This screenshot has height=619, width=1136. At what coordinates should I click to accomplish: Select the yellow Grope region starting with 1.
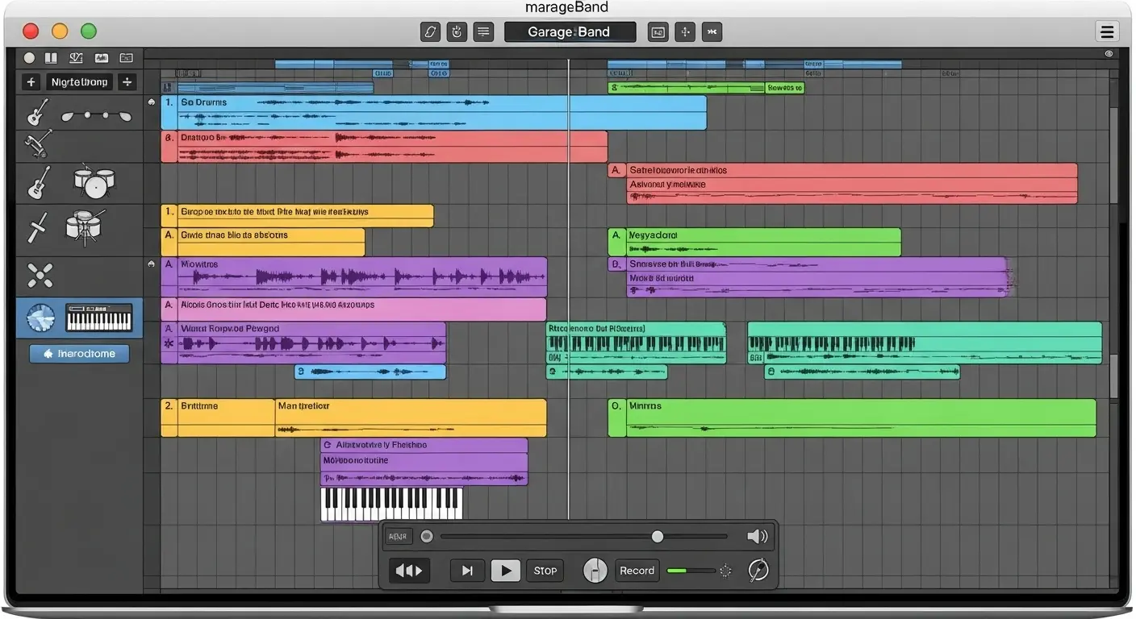[297, 215]
